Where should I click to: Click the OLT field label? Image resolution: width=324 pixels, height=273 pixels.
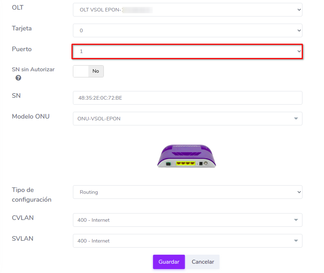click(x=18, y=8)
